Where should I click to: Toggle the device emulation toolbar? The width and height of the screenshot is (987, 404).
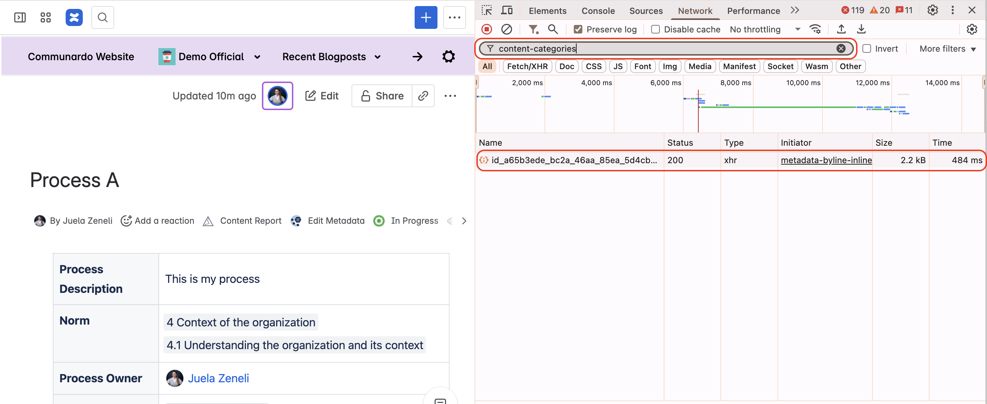coord(507,10)
